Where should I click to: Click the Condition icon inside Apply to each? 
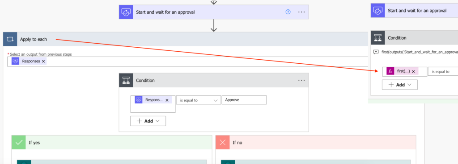coord(126,80)
